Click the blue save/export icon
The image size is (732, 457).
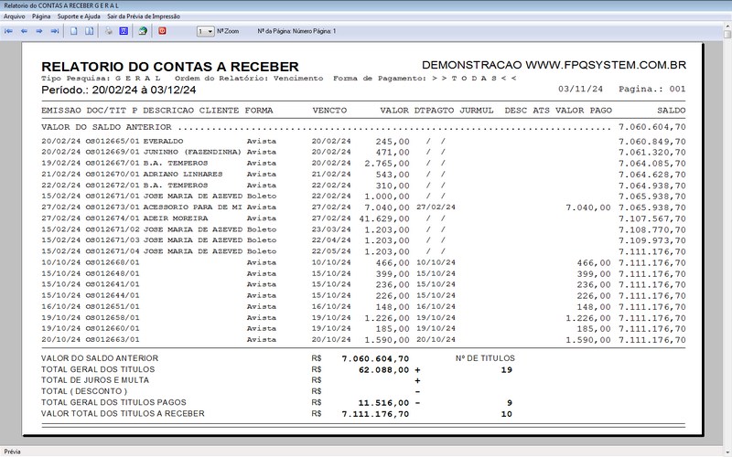pyautogui.click(x=124, y=31)
